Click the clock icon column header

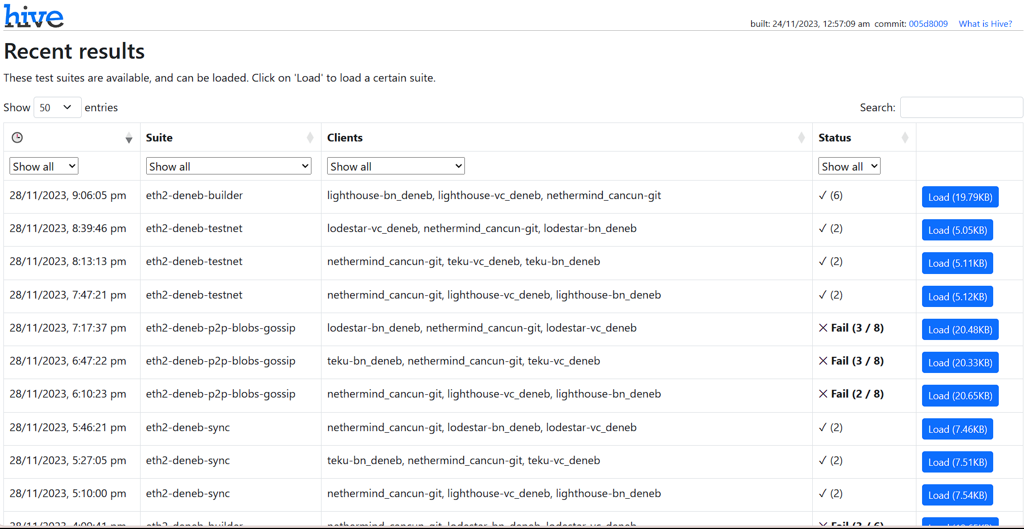click(x=17, y=138)
